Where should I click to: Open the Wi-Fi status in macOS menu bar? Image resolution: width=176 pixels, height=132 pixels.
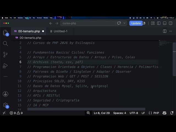point(151,18)
